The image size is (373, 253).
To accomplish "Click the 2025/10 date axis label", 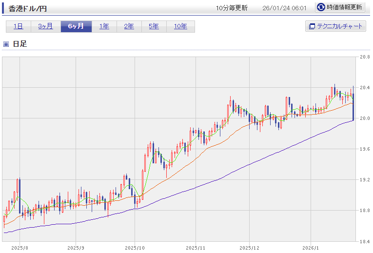I will coord(135,248).
